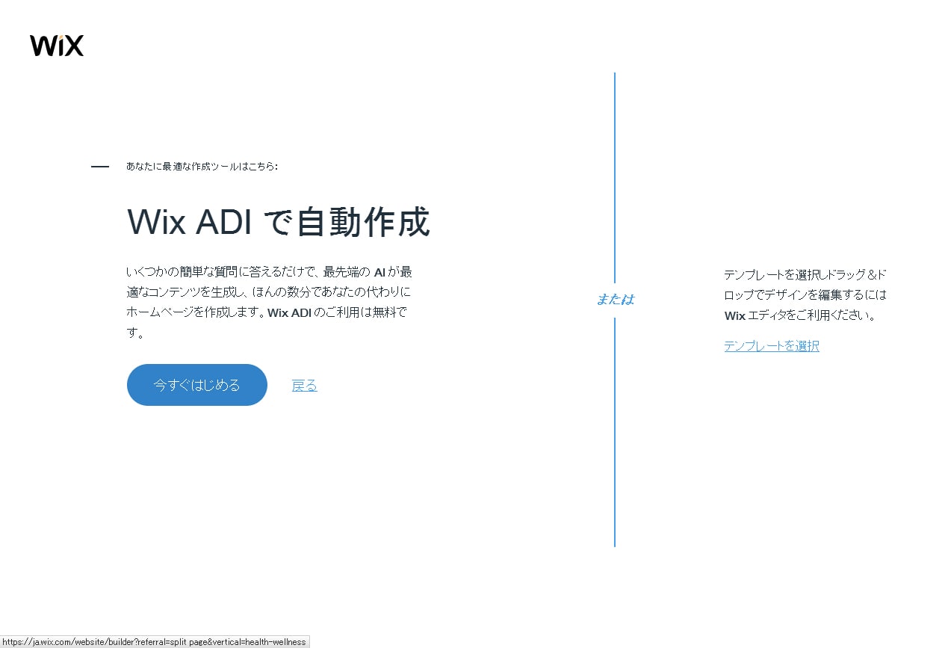The width and height of the screenshot is (945, 648).
Task: Click the Wix エディタ description paragraph
Action: [805, 294]
